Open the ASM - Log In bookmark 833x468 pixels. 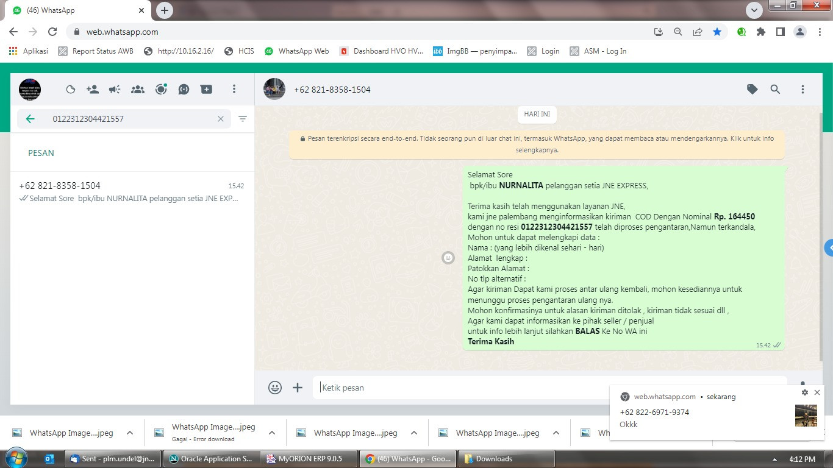coord(598,51)
